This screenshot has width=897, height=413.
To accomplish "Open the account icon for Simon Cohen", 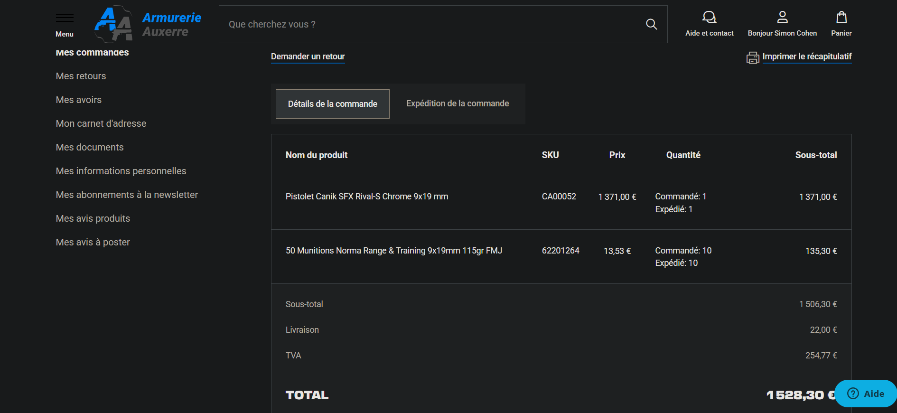I will tap(782, 18).
